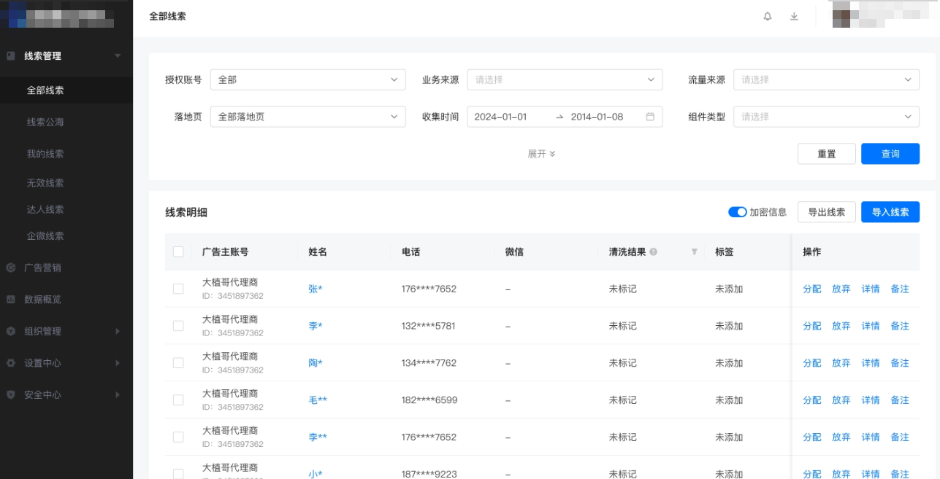Open 我的线索 from the sidebar
Image resolution: width=940 pixels, height=479 pixels.
(45, 154)
